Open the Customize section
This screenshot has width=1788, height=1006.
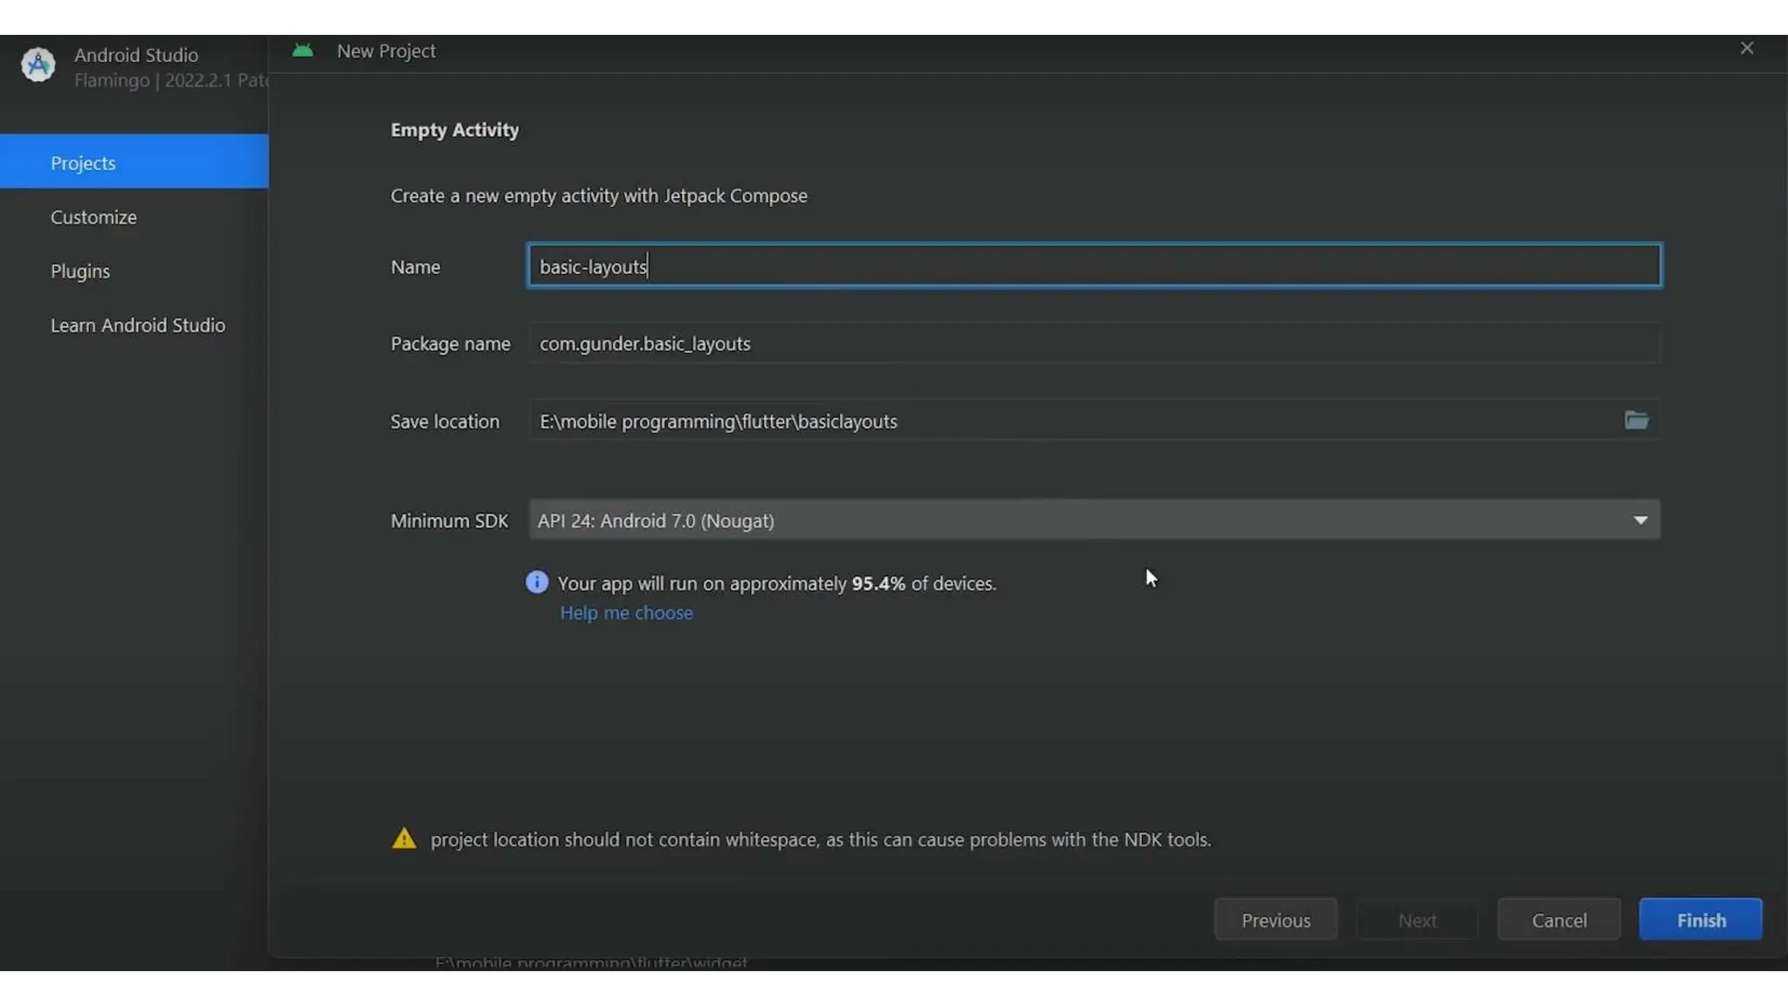[93, 217]
